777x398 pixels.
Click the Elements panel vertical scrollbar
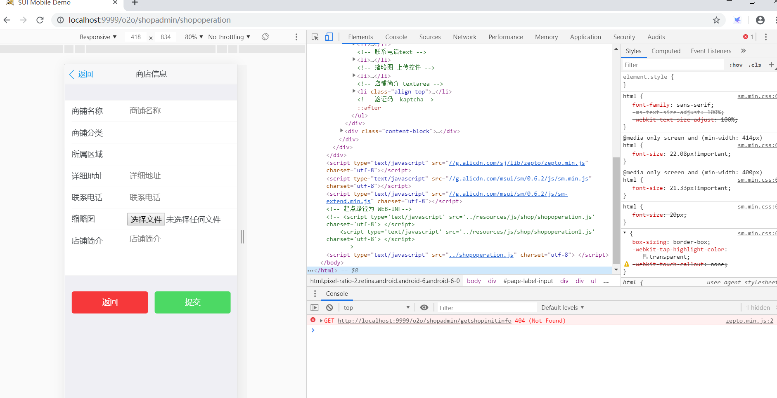click(616, 211)
